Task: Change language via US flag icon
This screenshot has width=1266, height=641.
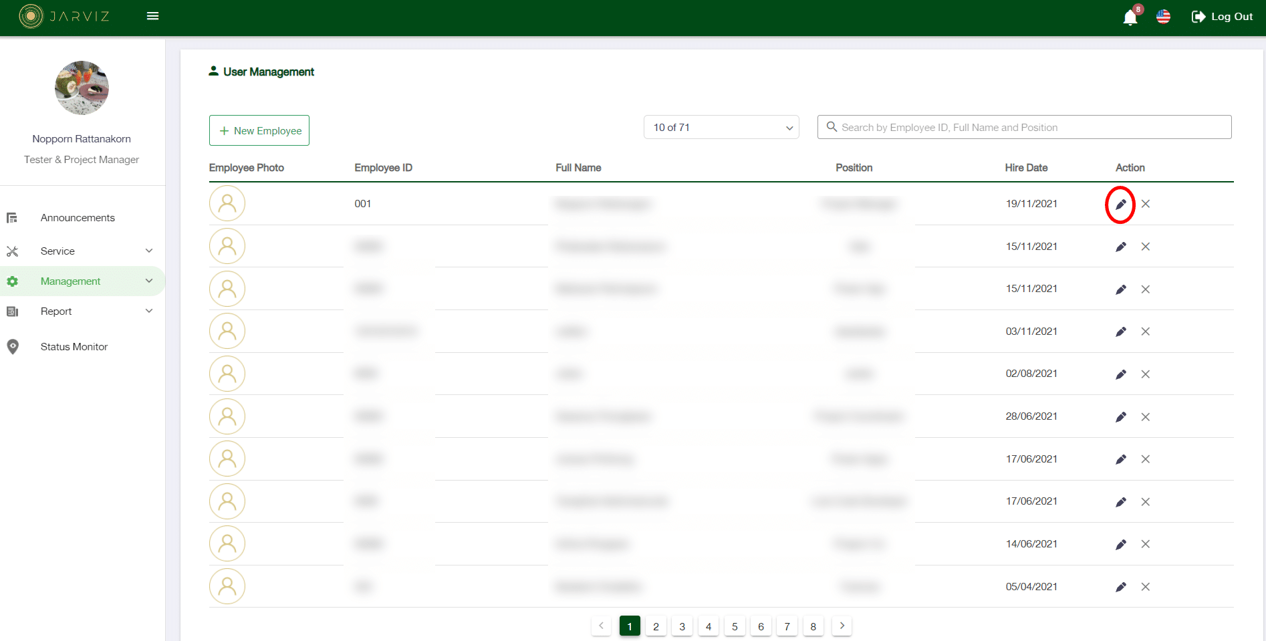Action: click(x=1163, y=17)
